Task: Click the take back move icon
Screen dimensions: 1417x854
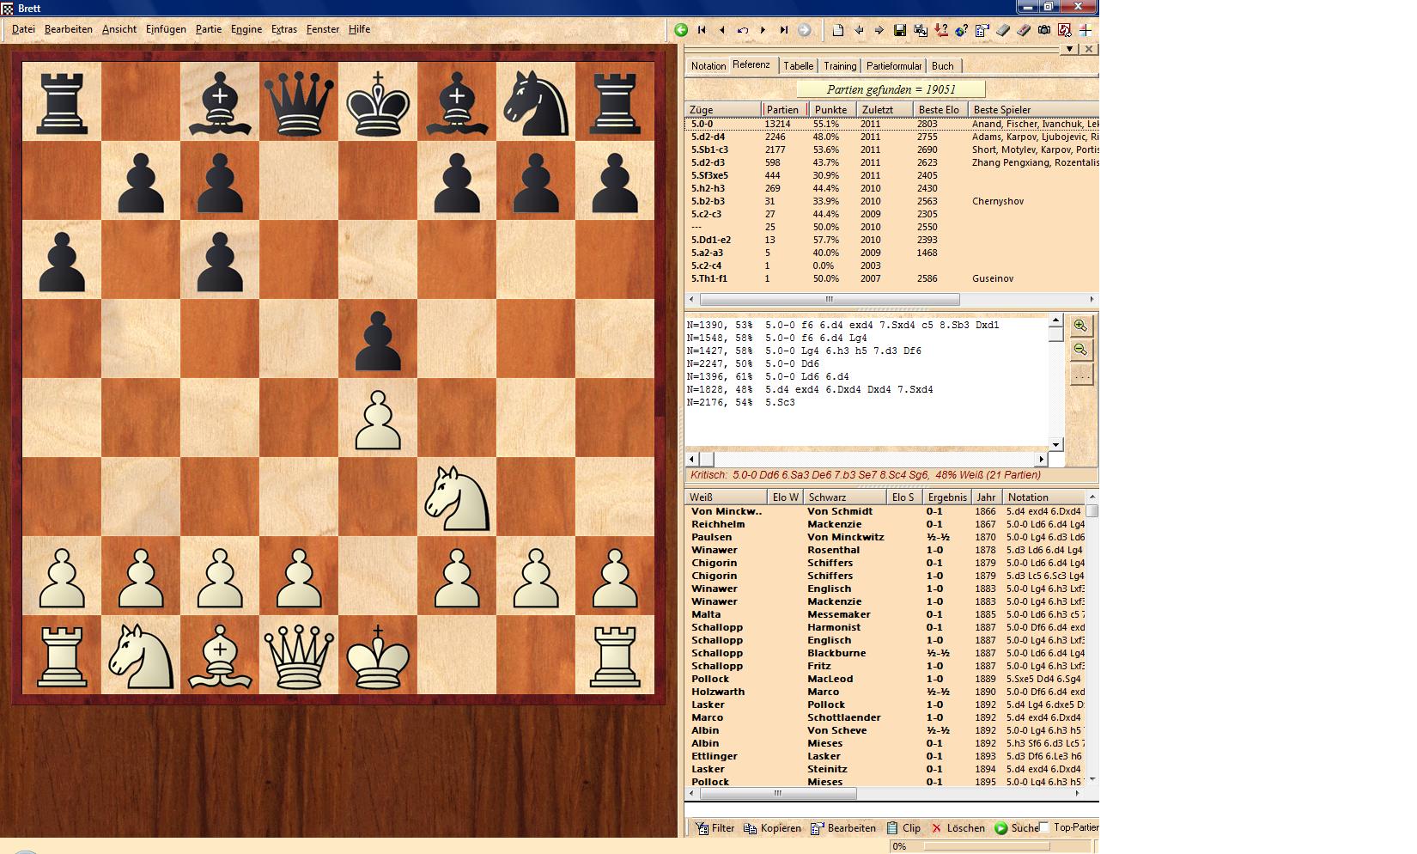Action: 743,30
